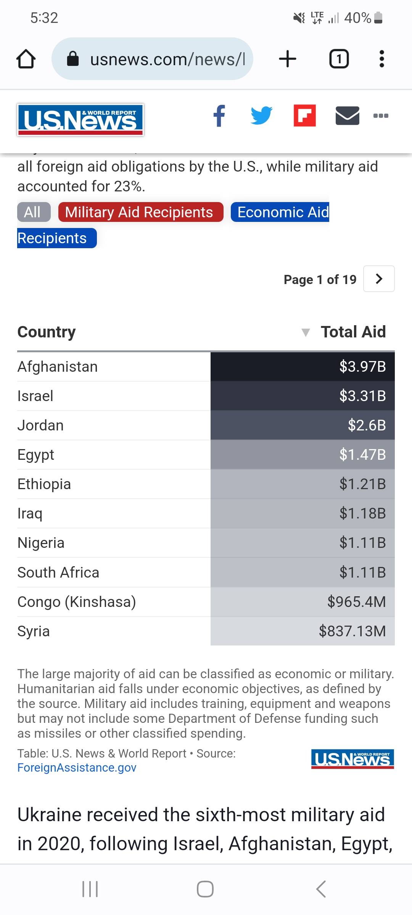Tap the browser home icon
The width and height of the screenshot is (412, 915).
[26, 59]
